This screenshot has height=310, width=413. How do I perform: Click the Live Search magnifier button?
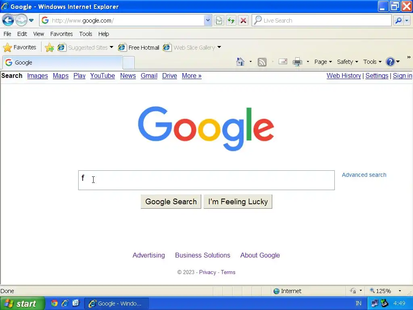click(x=398, y=20)
